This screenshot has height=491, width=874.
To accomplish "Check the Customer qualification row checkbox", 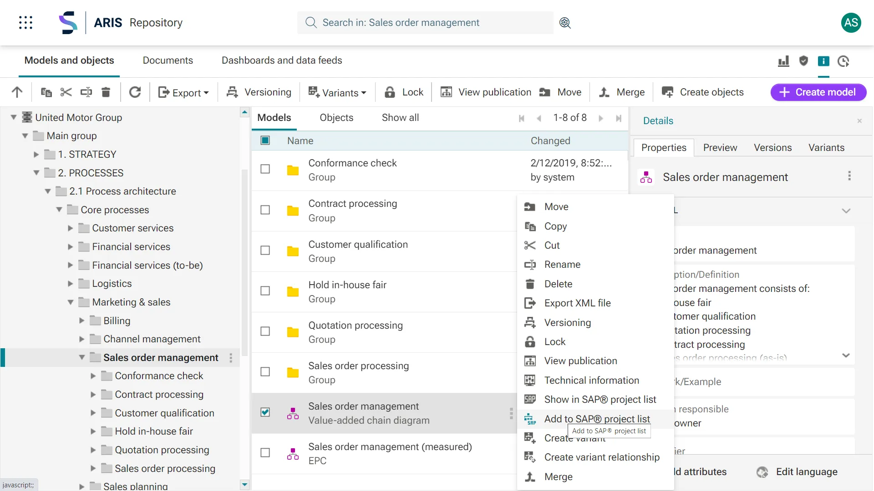I will coord(265,251).
